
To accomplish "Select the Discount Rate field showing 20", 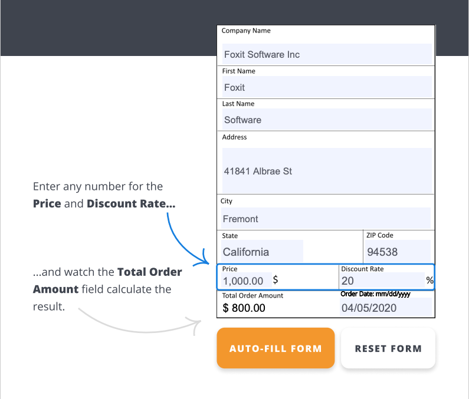I will (381, 281).
